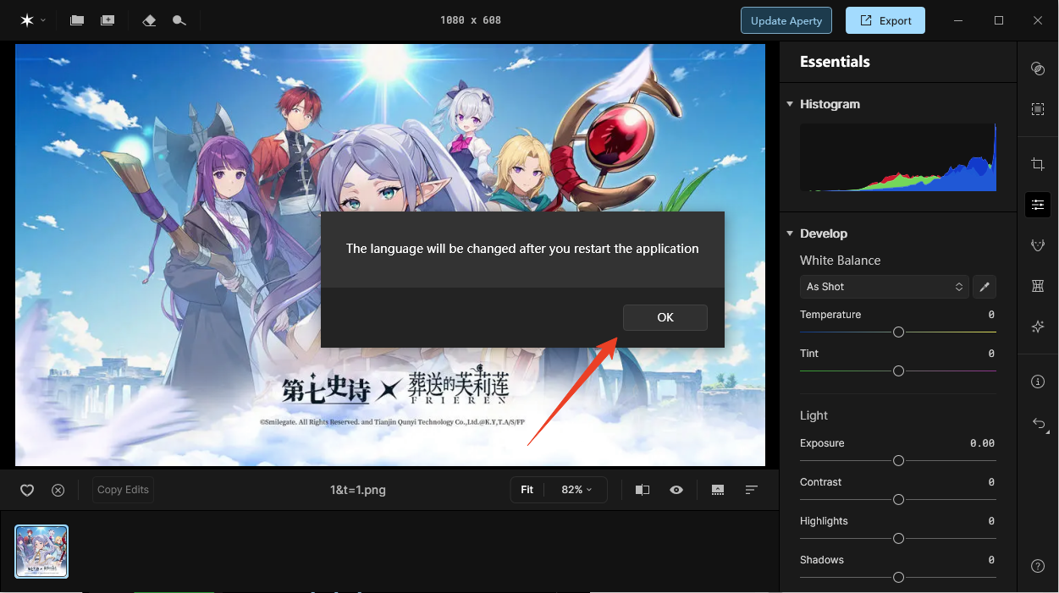Click OK in the language change dialog

tap(665, 317)
